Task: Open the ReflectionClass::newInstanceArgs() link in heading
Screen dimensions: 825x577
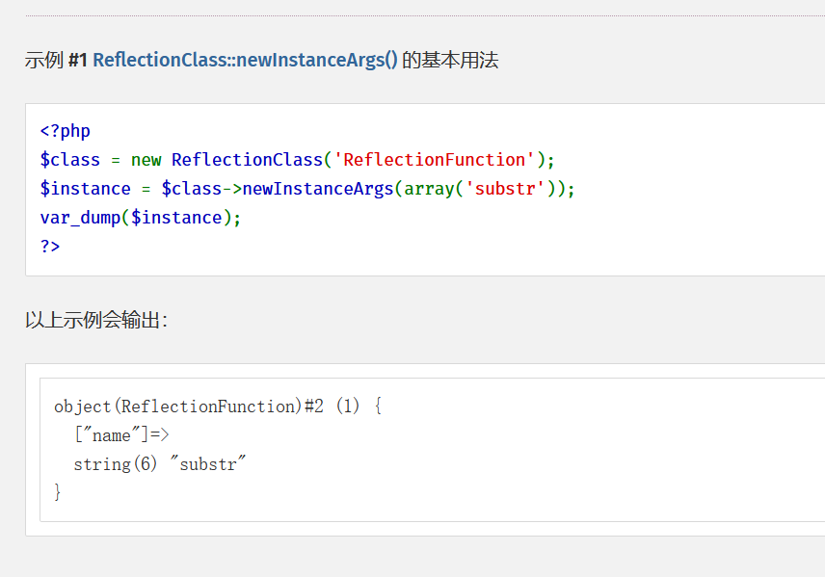Action: (245, 60)
